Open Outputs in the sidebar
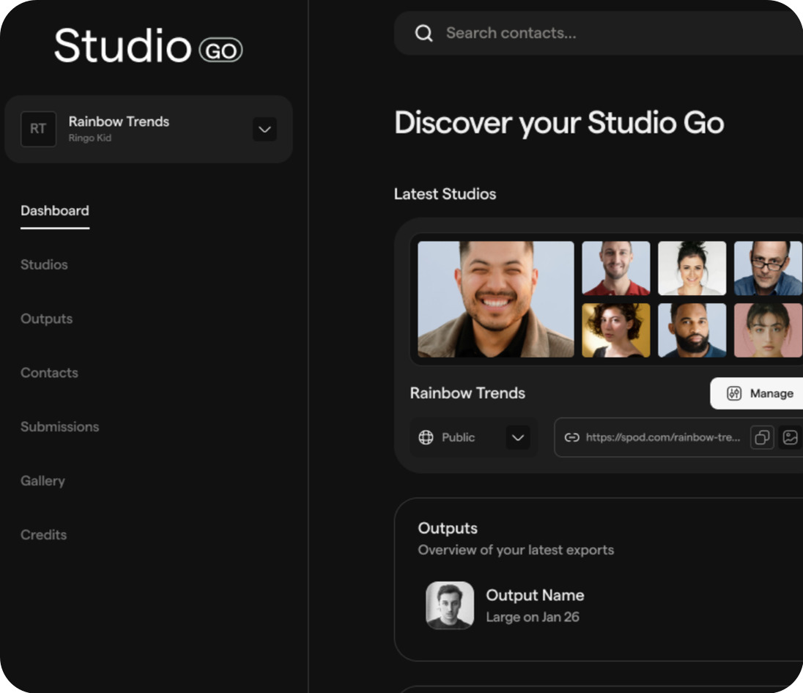803x693 pixels. pyautogui.click(x=47, y=319)
